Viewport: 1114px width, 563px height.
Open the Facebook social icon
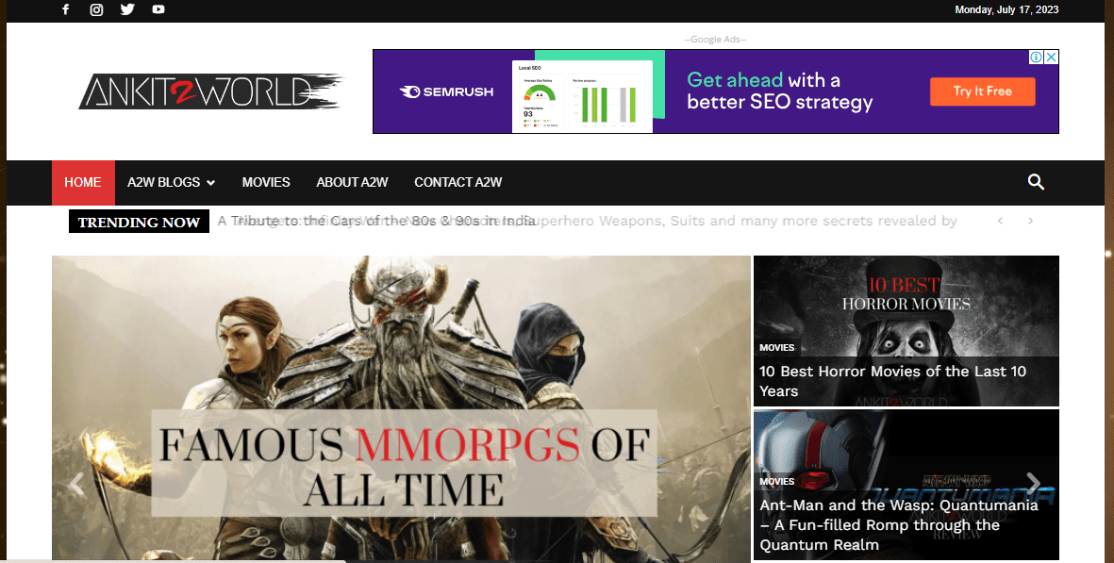tap(65, 9)
